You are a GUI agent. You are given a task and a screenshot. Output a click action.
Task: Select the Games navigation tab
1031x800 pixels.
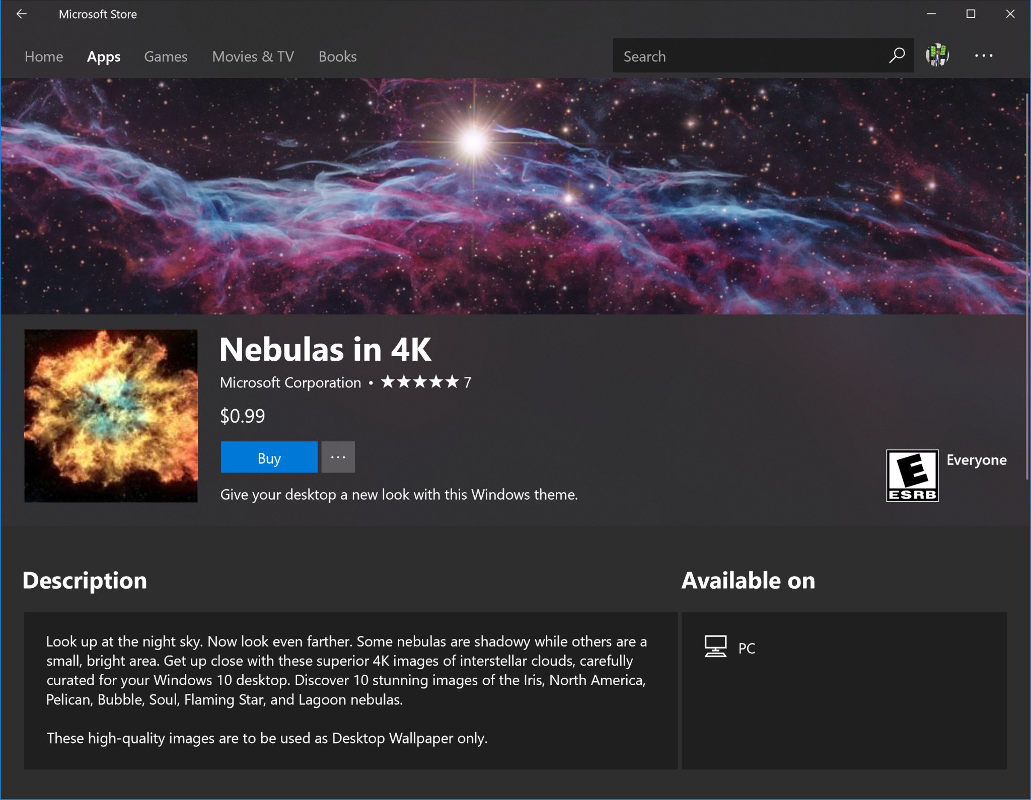tap(165, 57)
